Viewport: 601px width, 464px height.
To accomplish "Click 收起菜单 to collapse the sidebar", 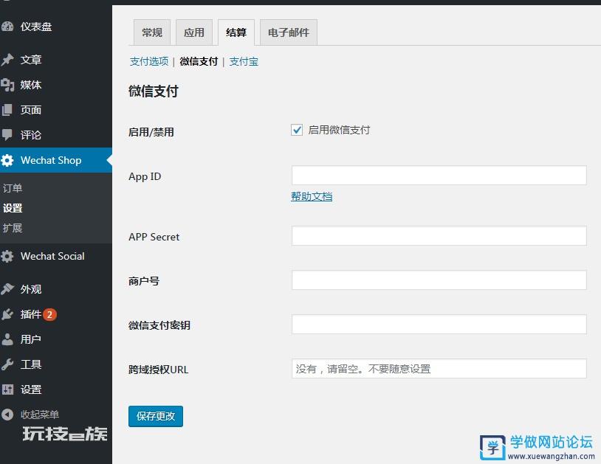I will click(39, 415).
